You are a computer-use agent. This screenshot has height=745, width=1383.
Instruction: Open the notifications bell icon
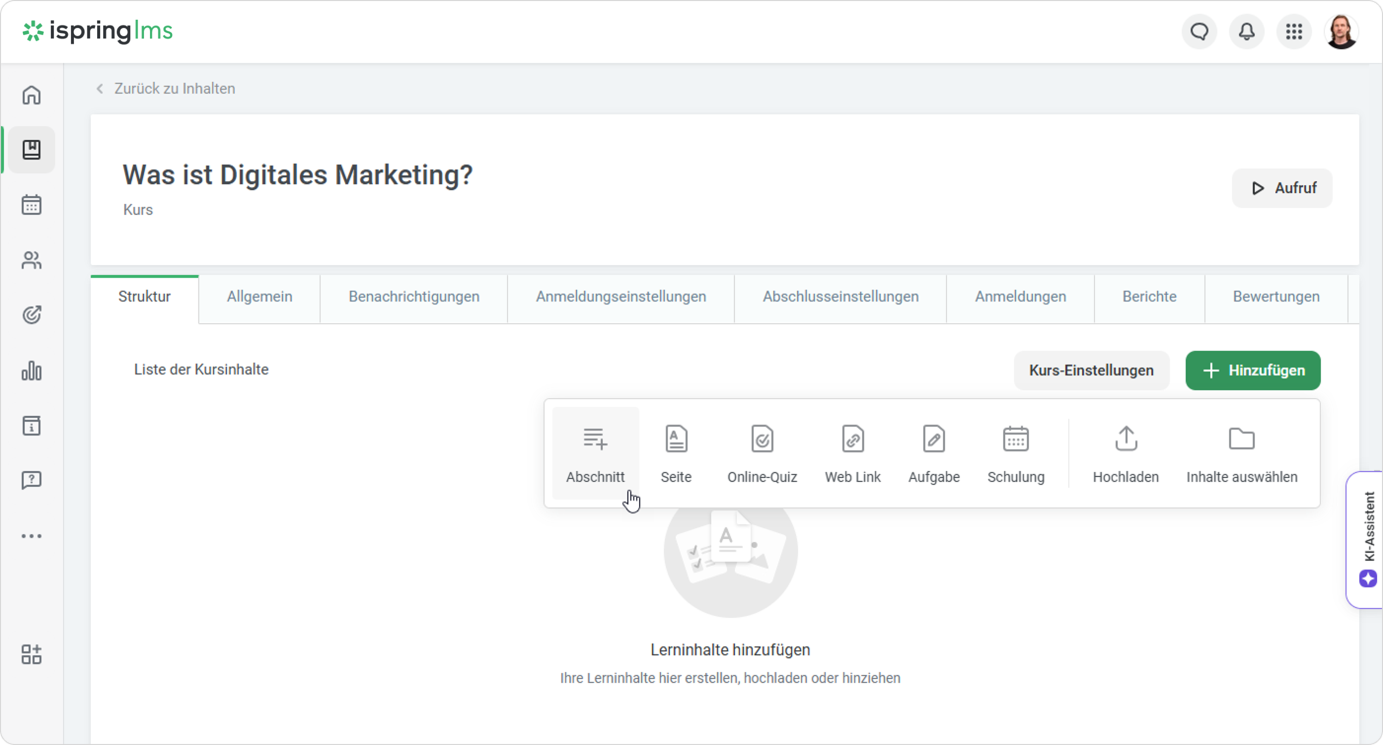pos(1247,32)
